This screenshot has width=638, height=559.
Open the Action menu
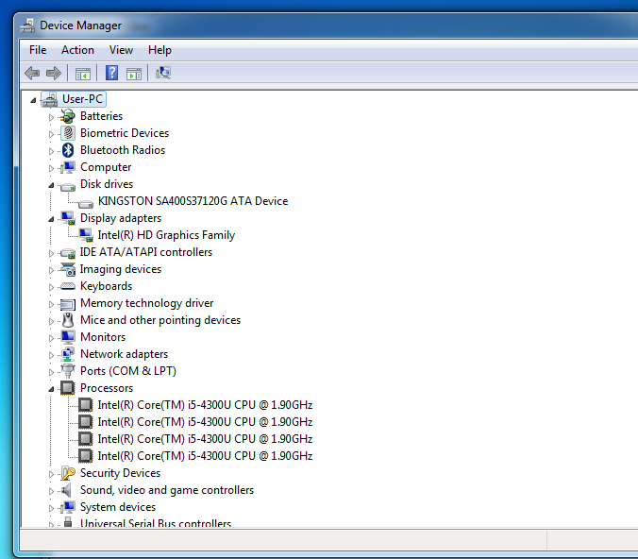coord(77,50)
